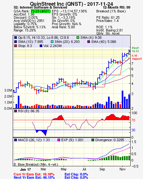Click the Stop: 8.3 legend text
The image size is (143, 179).
(x=25, y=46)
